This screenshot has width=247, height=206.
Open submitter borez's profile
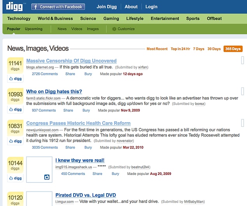pos(200,104)
